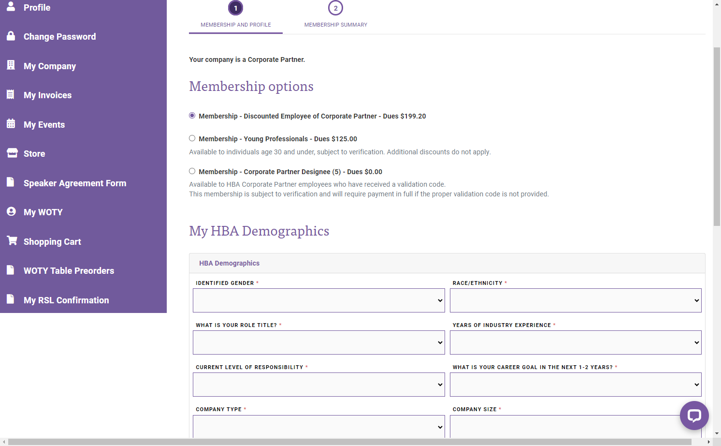Click the Profile person icon
721x446 pixels.
coord(11,6)
